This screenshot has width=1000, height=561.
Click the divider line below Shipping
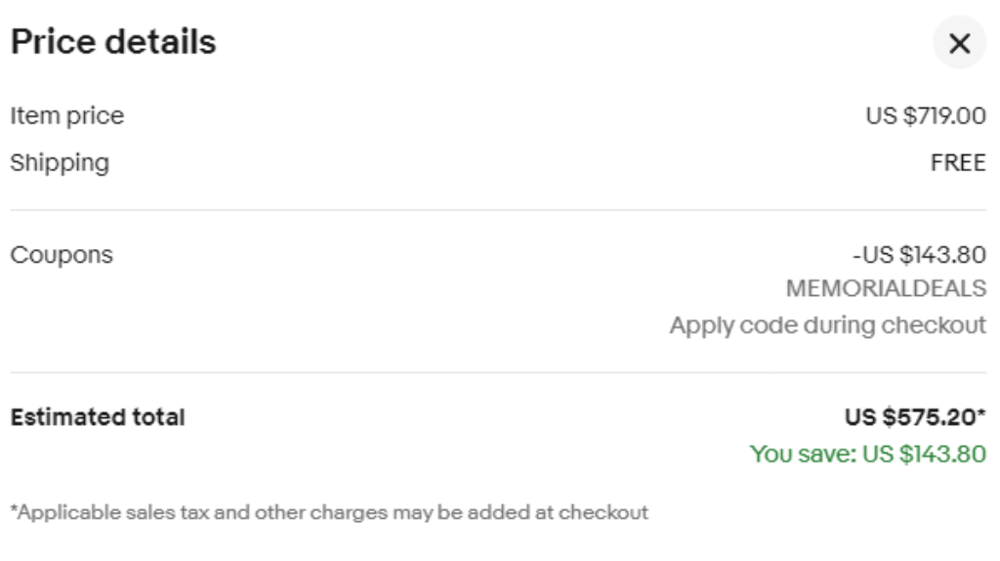point(498,210)
